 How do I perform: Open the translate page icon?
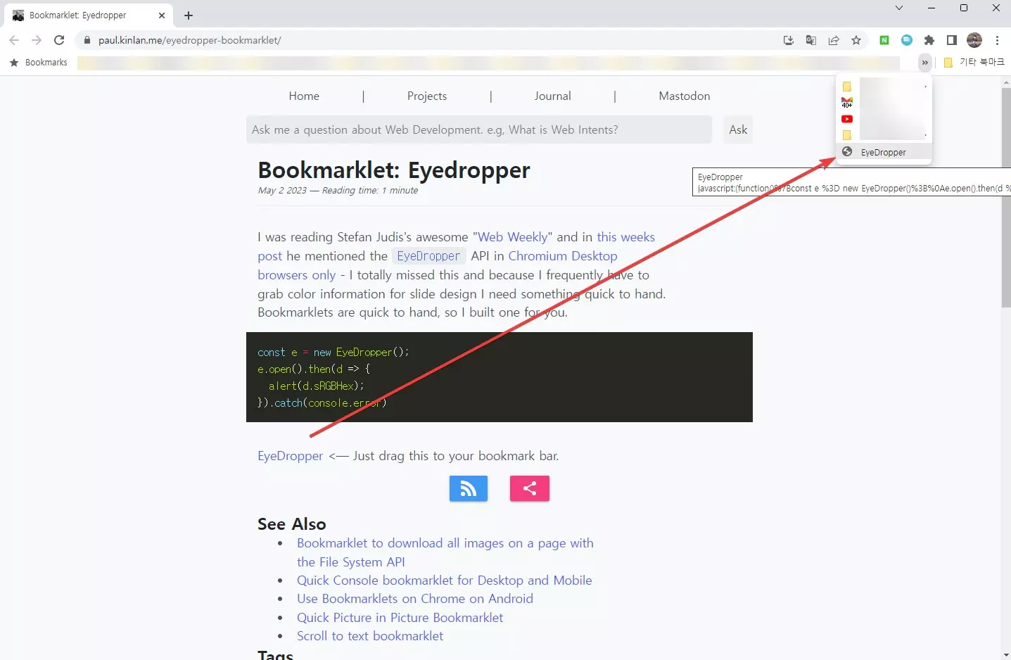(x=811, y=40)
